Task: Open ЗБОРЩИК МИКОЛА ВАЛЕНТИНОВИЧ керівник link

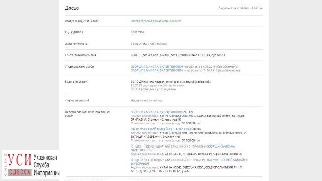Action: pyautogui.click(x=157, y=66)
